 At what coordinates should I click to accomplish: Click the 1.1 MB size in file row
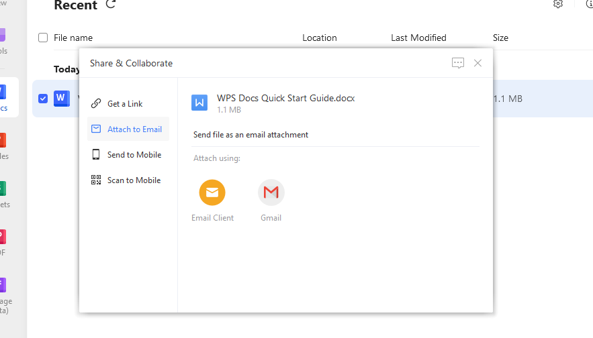point(508,99)
